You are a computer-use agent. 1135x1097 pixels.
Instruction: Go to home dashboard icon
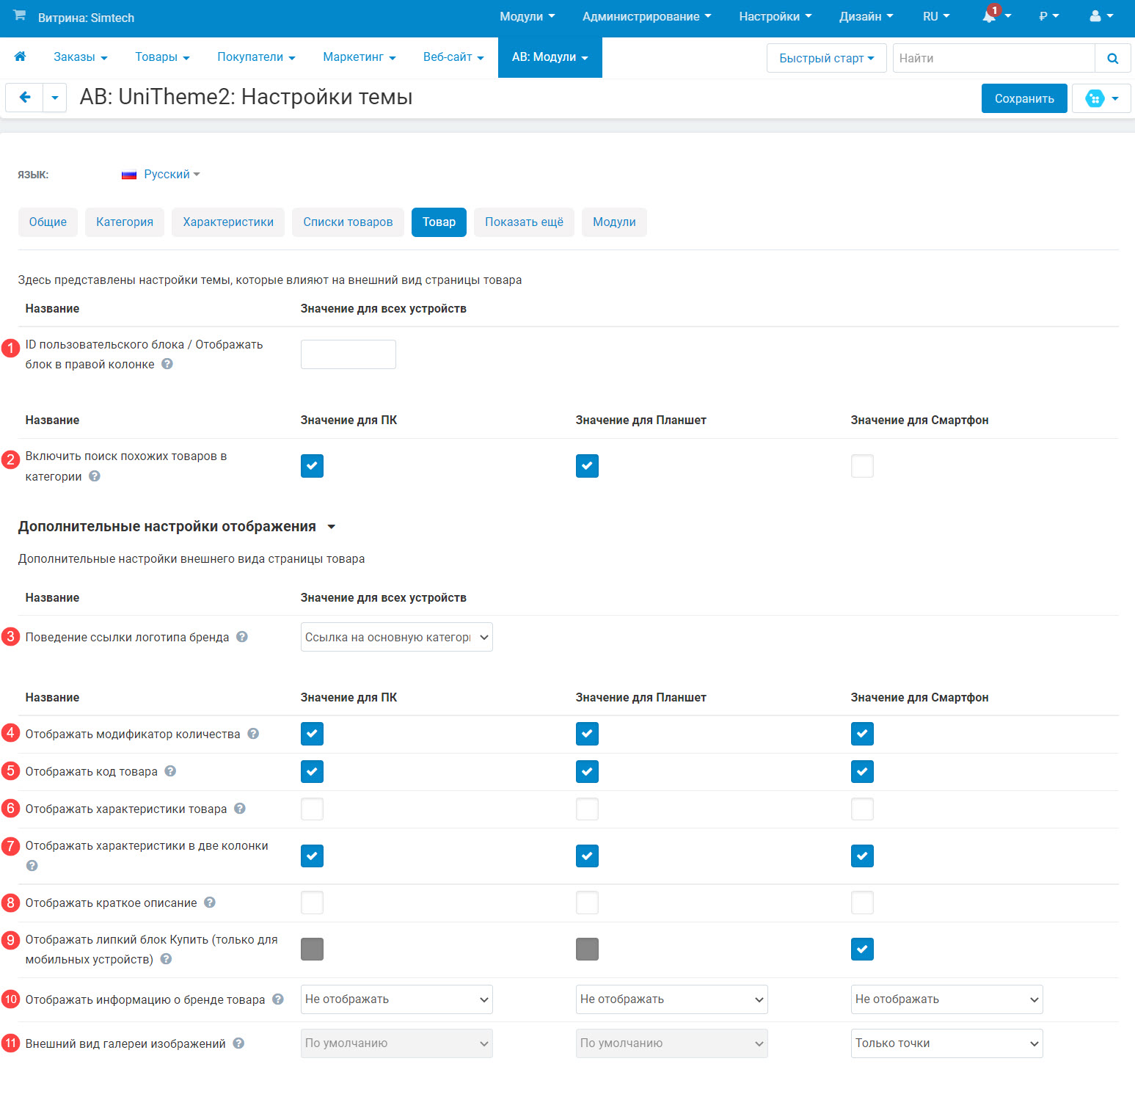[x=21, y=57]
